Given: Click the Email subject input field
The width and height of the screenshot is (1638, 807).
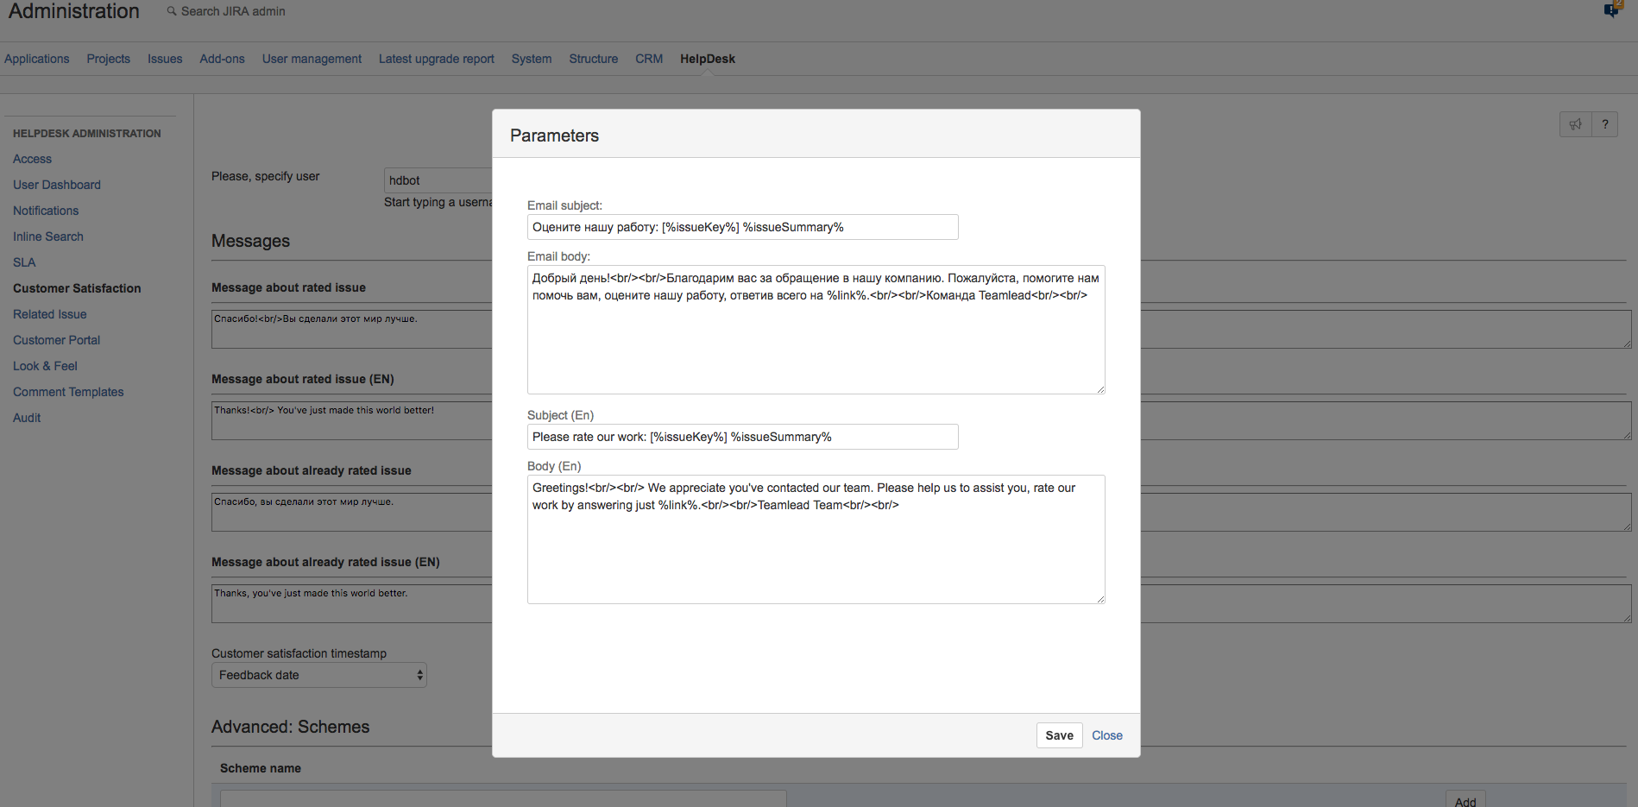Looking at the screenshot, I should click(x=742, y=227).
